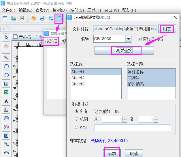
Task: Open the 楷体 font dropdown arrow
Action: (64, 28)
